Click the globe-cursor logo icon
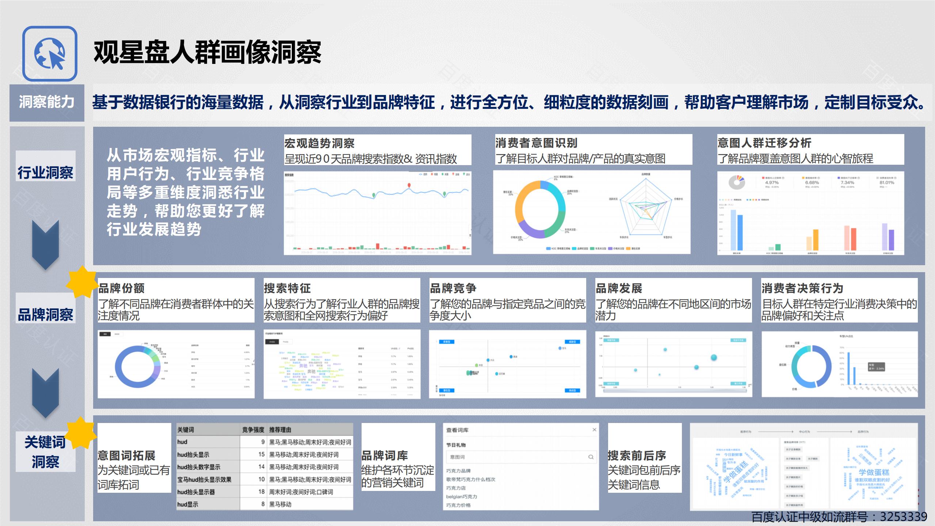 point(50,54)
